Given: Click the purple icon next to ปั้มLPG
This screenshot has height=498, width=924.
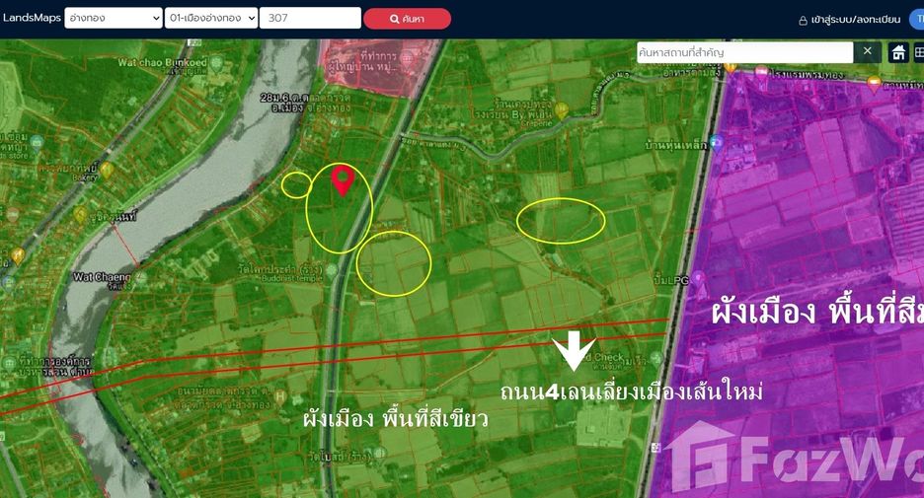Looking at the screenshot, I should click(698, 277).
